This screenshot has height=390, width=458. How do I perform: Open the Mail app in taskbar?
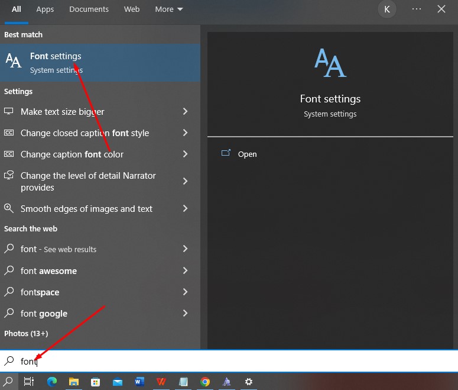pos(118,382)
